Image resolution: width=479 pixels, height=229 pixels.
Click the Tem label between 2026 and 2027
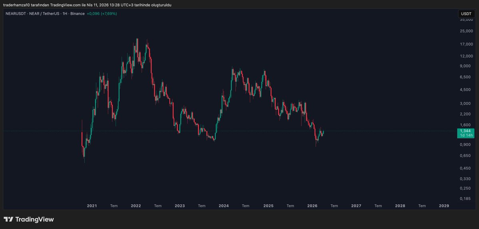(334, 206)
